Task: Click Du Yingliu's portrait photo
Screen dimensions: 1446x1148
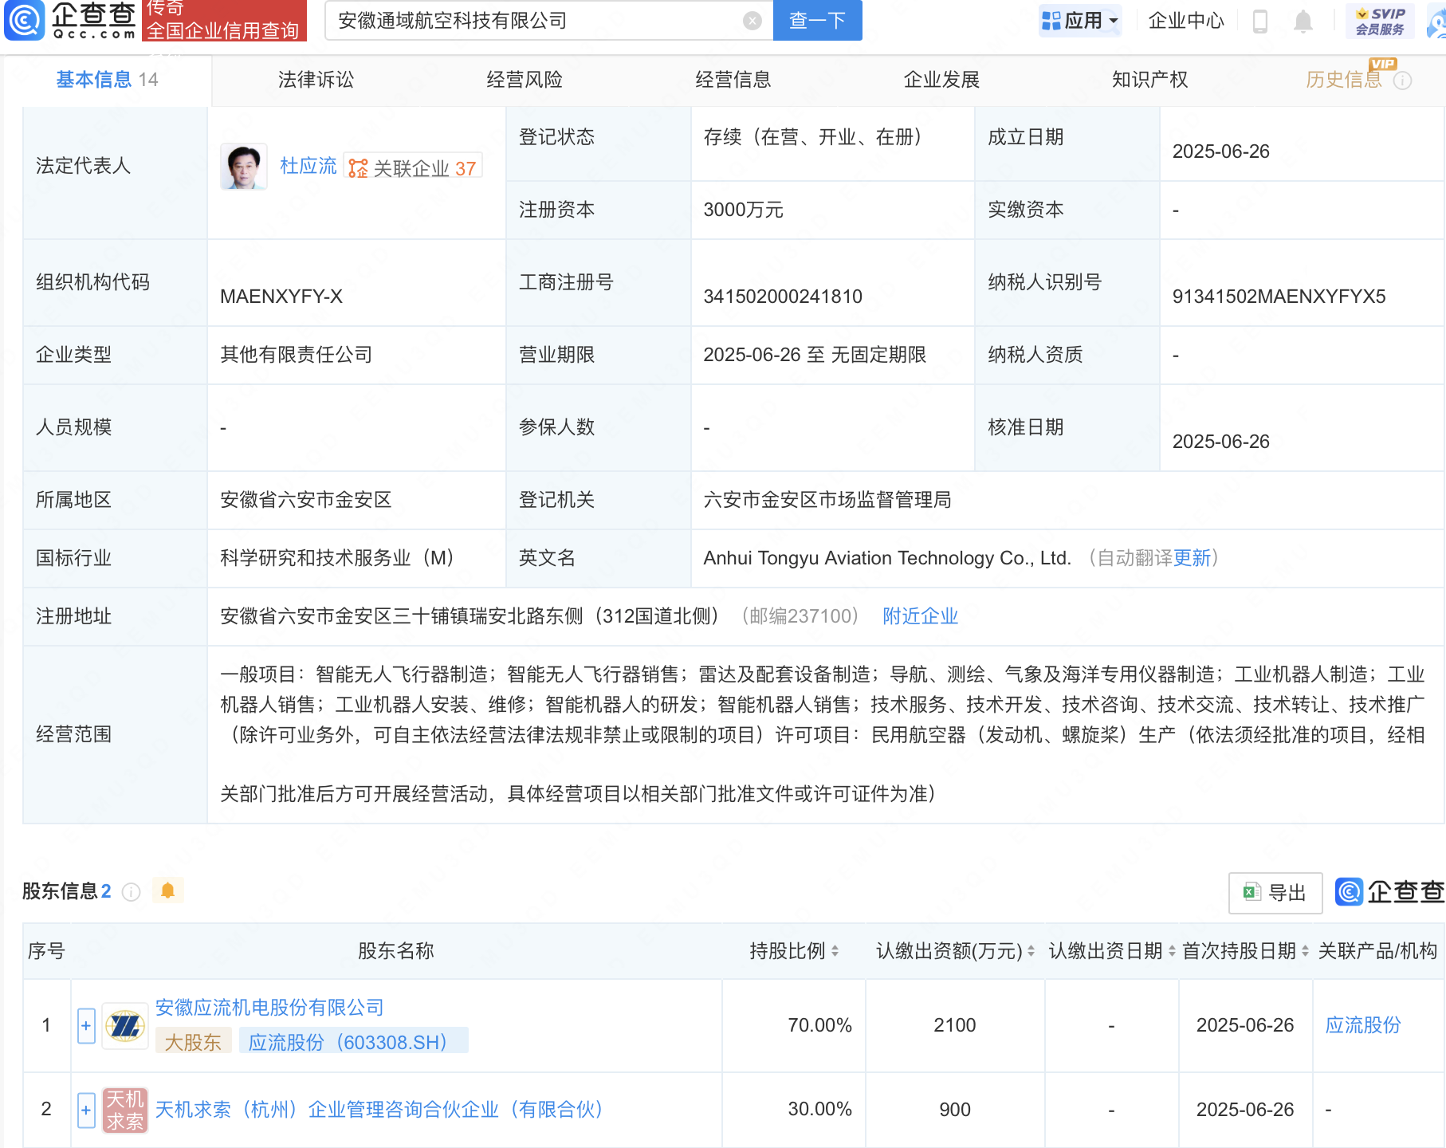Action: 243,167
